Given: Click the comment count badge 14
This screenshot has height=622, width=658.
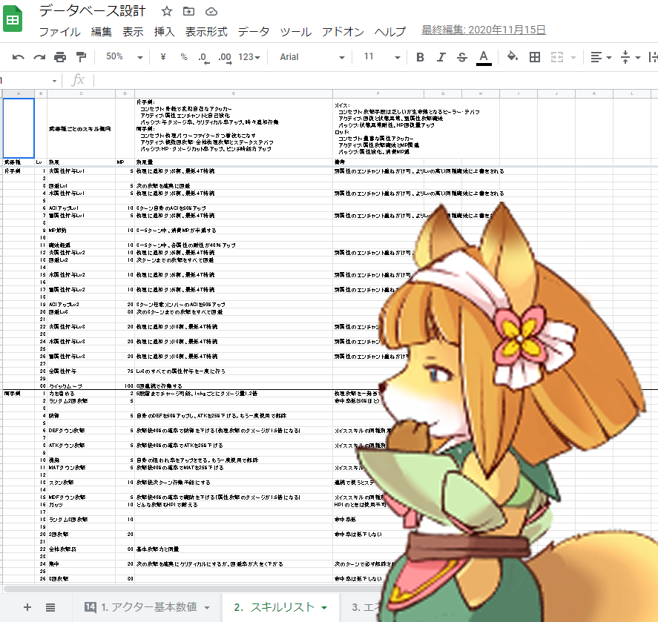Looking at the screenshot, I should click(91, 607).
